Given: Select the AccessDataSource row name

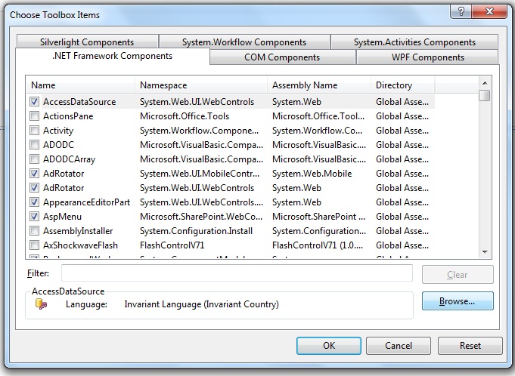Looking at the screenshot, I should tap(79, 102).
